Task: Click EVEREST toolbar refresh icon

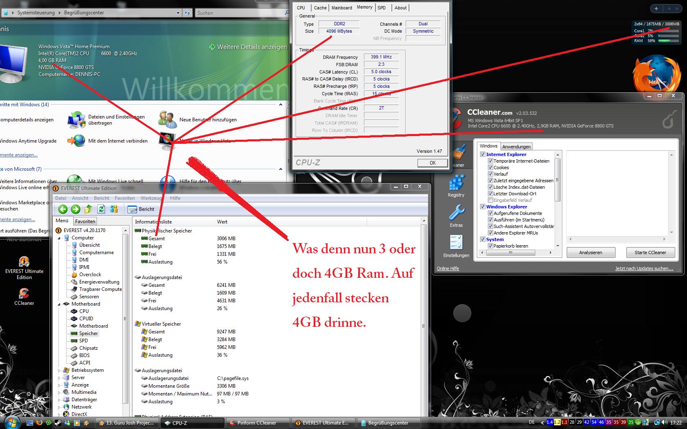Action: click(101, 209)
